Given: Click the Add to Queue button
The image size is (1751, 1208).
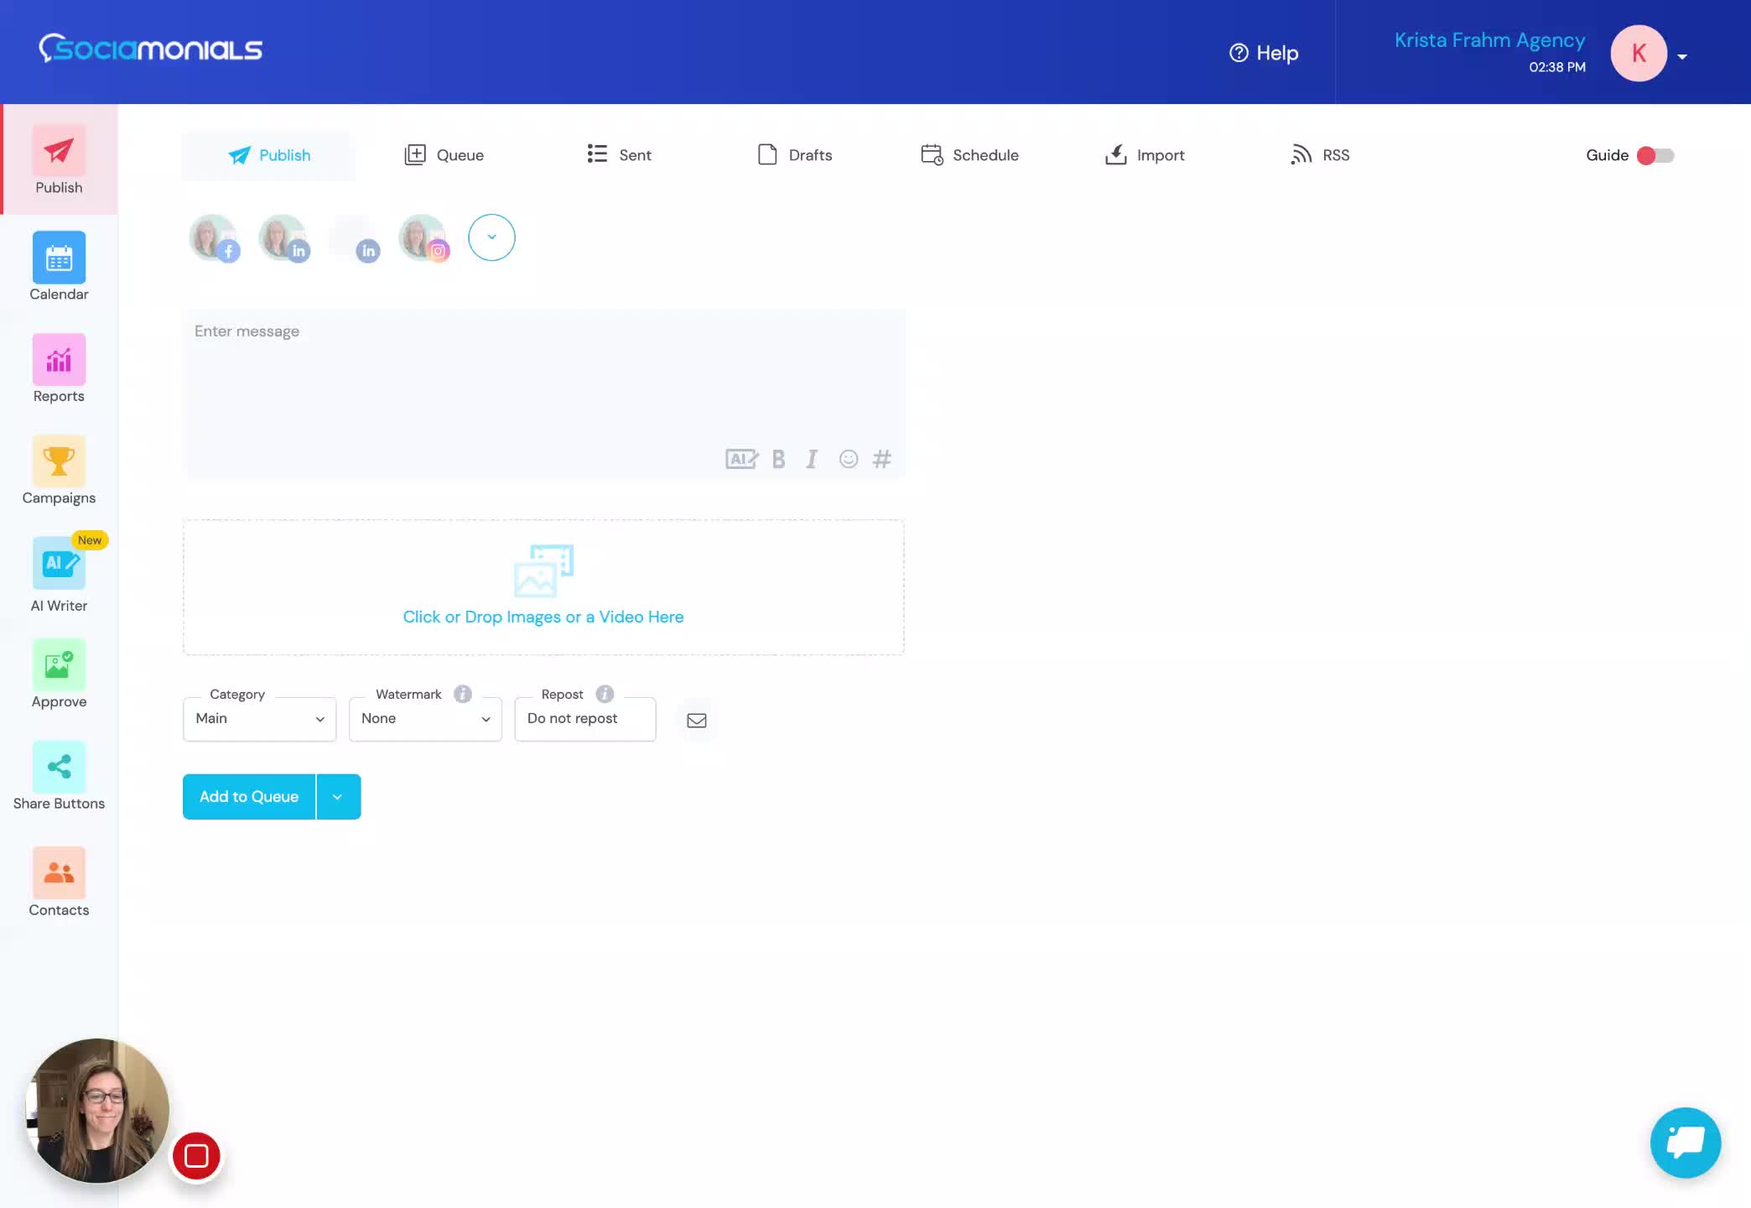Looking at the screenshot, I should coord(249,797).
